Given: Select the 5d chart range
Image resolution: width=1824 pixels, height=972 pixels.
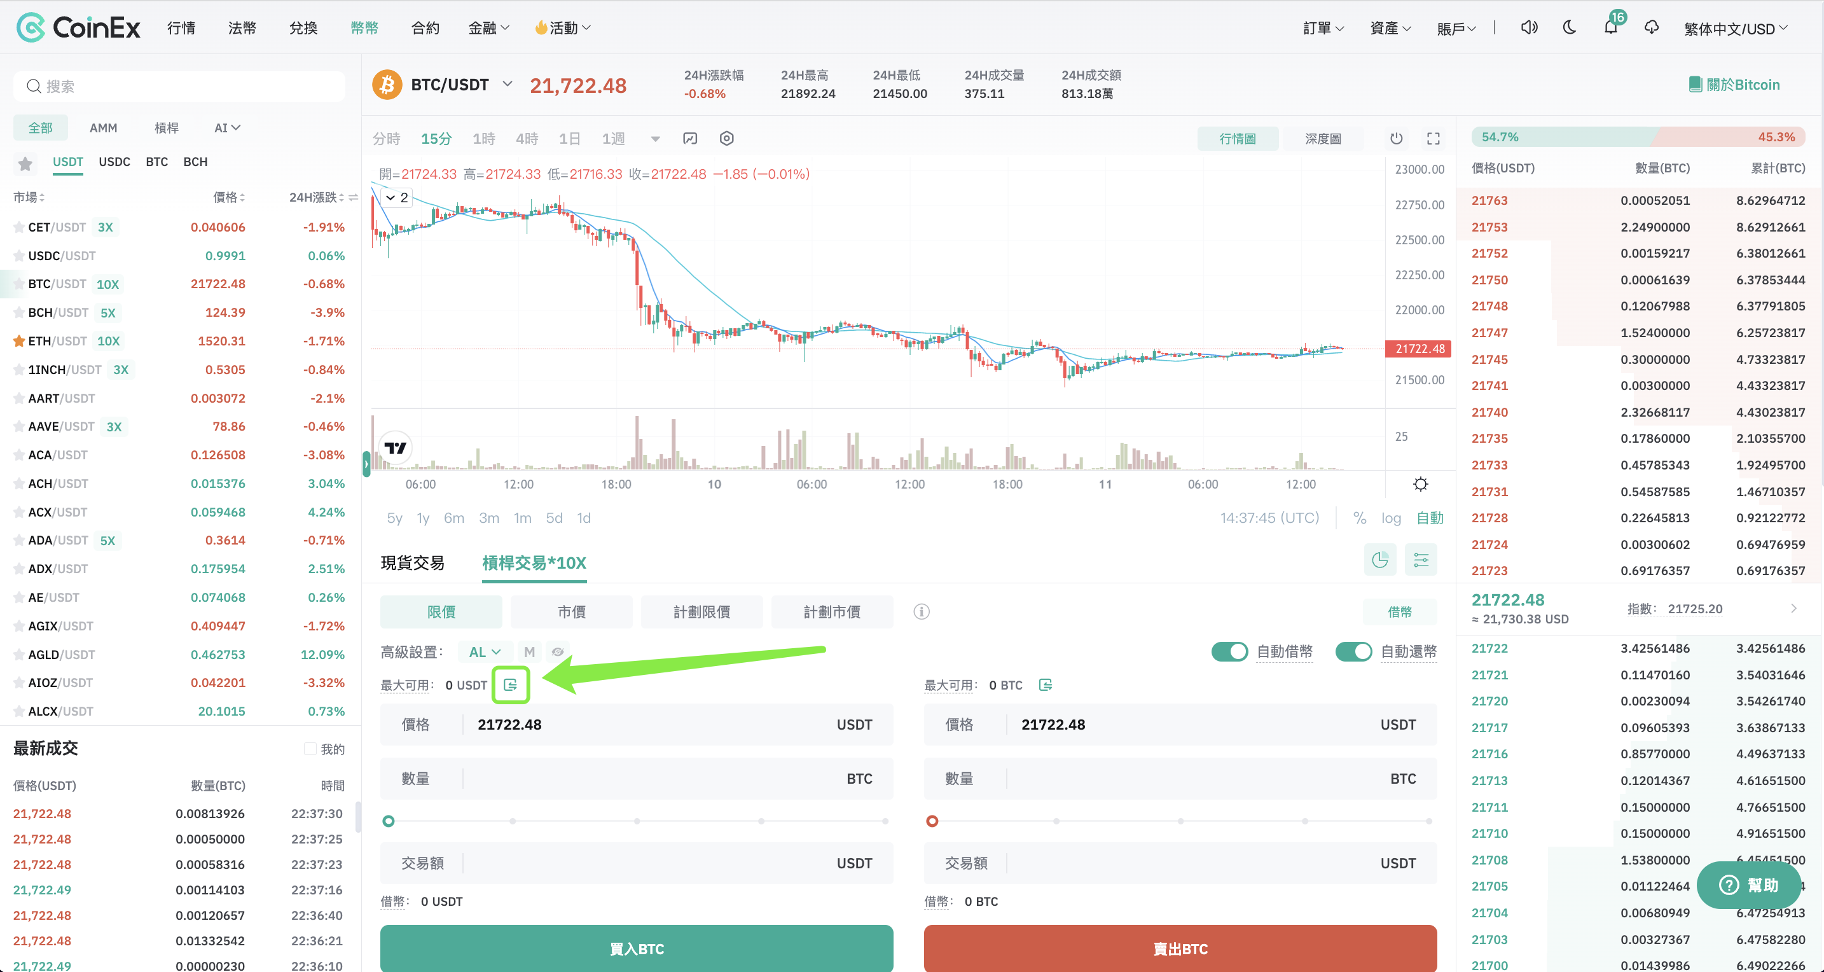Looking at the screenshot, I should [554, 518].
